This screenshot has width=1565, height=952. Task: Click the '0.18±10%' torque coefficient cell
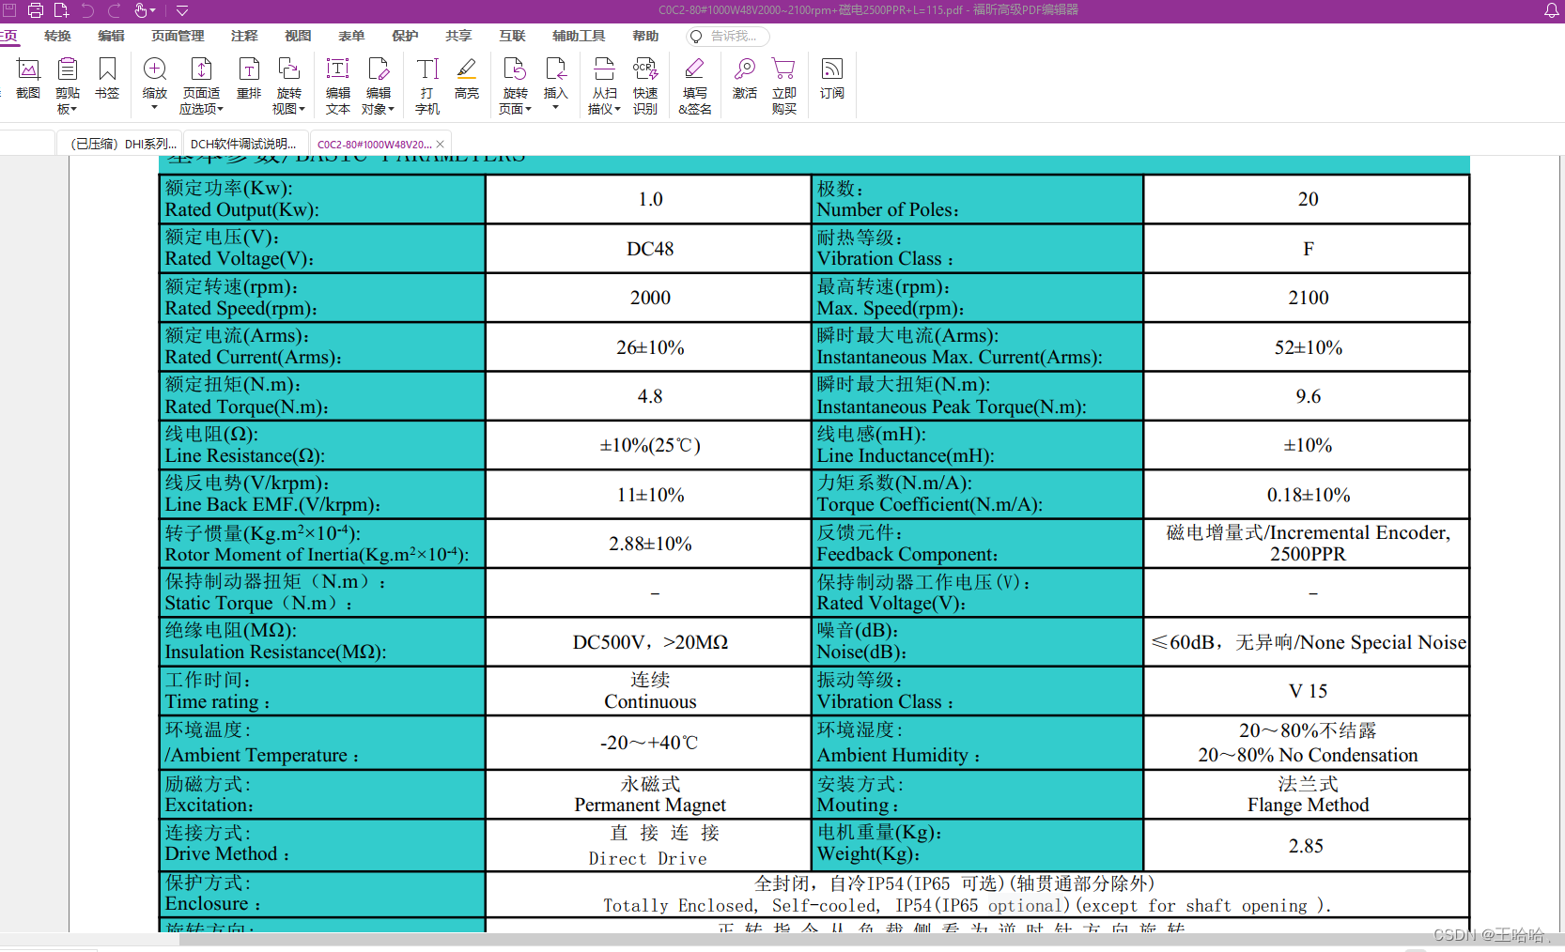1308,495
